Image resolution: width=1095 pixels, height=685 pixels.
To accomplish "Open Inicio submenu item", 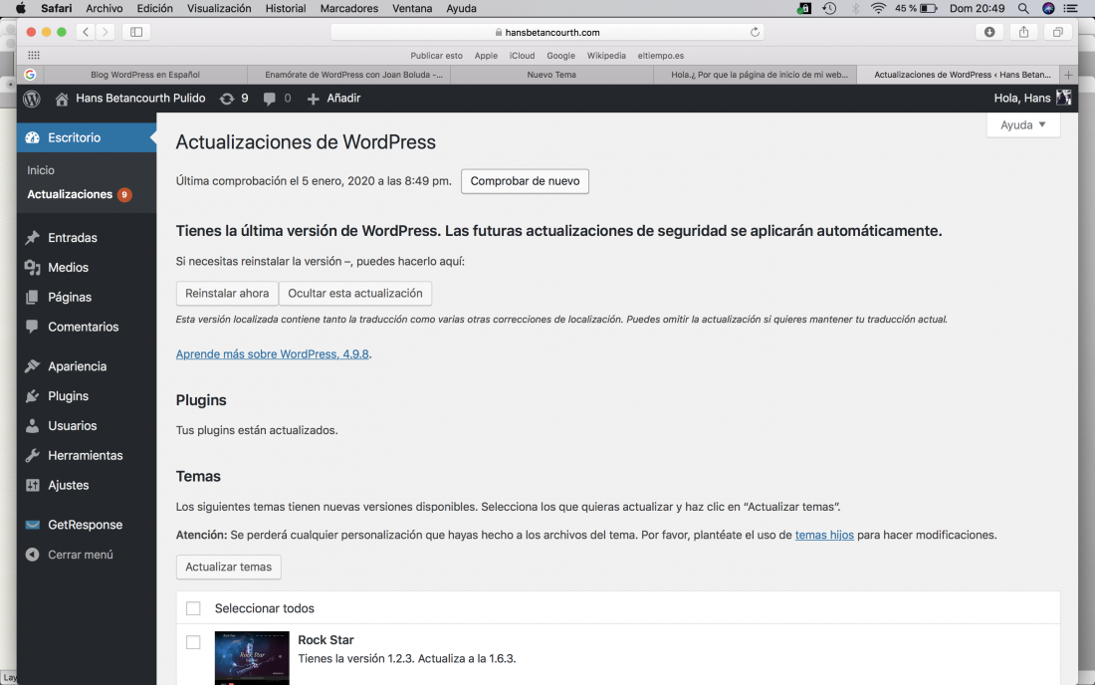I will (x=41, y=170).
